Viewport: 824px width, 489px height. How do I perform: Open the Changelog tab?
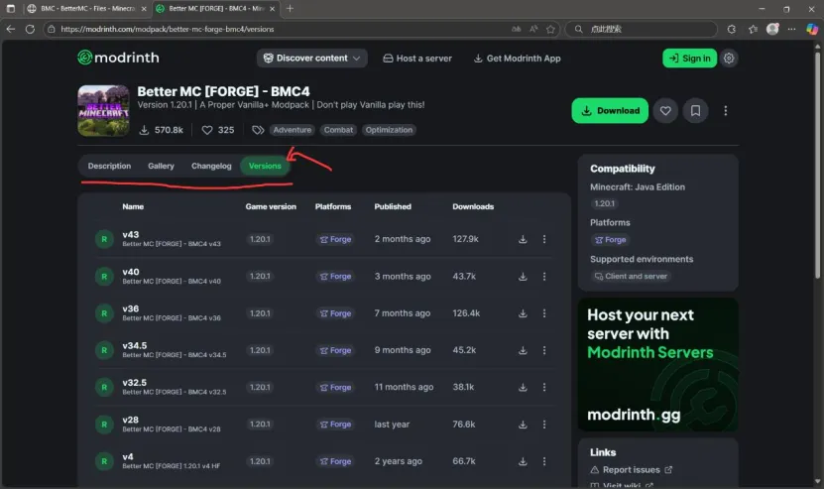[211, 166]
